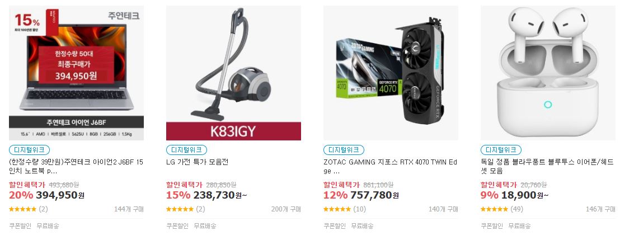Open ZOTAC GAMING 지포스 RTX 4070 title link
This screenshot has height=240, width=620.
click(x=390, y=167)
